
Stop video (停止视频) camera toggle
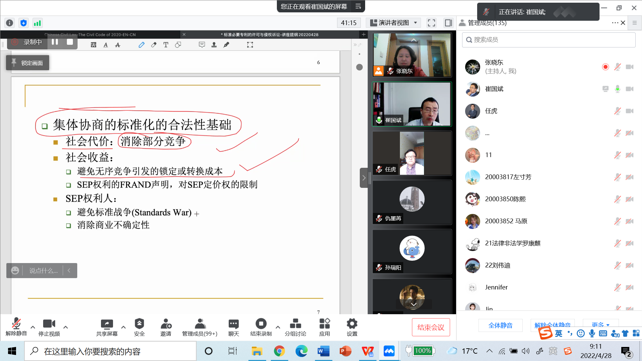tap(49, 324)
